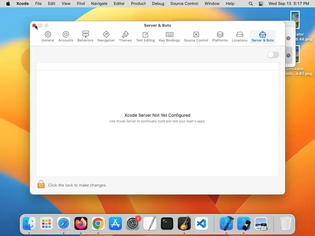Open Visual Studio Code from the Dock
The width and height of the screenshot is (315, 236).
201,223
